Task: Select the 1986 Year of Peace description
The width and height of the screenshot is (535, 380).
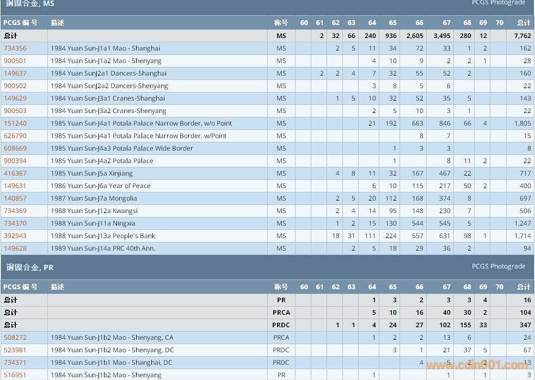Action: 100,186
